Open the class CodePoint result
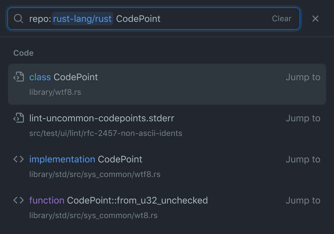Viewport: 334px width, 234px height. pyautogui.click(x=64, y=77)
